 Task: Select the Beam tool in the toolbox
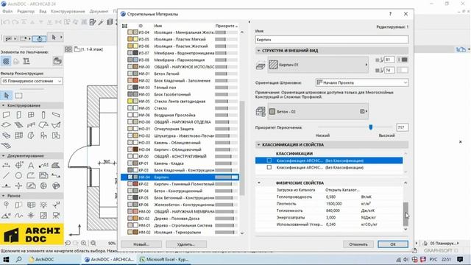click(x=56, y=115)
